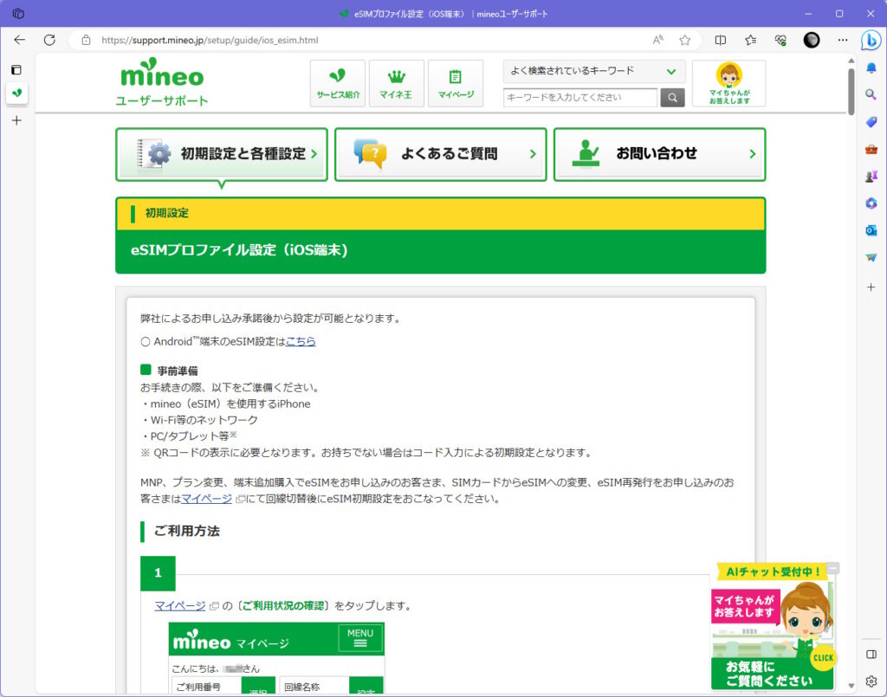This screenshot has width=887, height=697.
Task: Open sidebar notifications bell
Action: click(x=871, y=68)
